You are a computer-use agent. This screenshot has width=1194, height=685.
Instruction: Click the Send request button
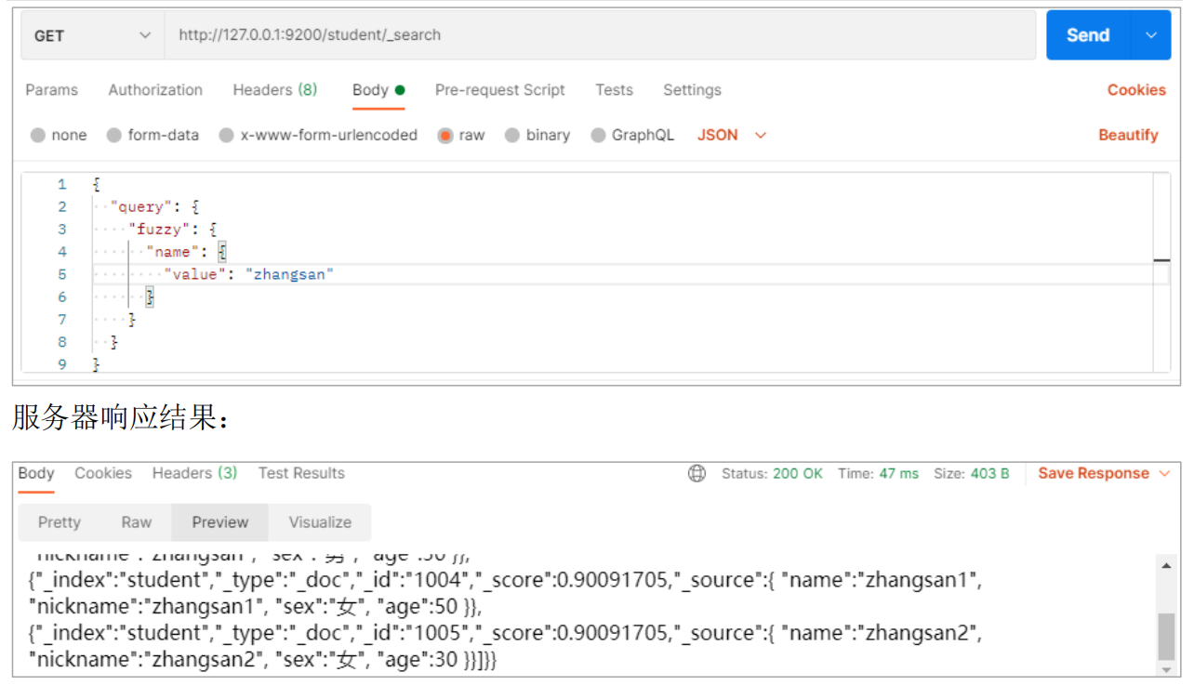[x=1087, y=35]
